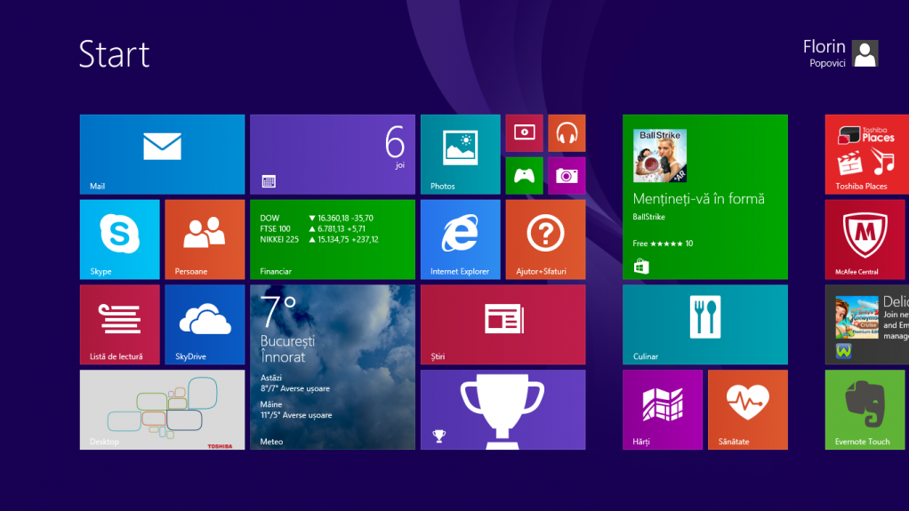
Task: Open the Store tile featuring BallStrike
Action: pos(705,197)
